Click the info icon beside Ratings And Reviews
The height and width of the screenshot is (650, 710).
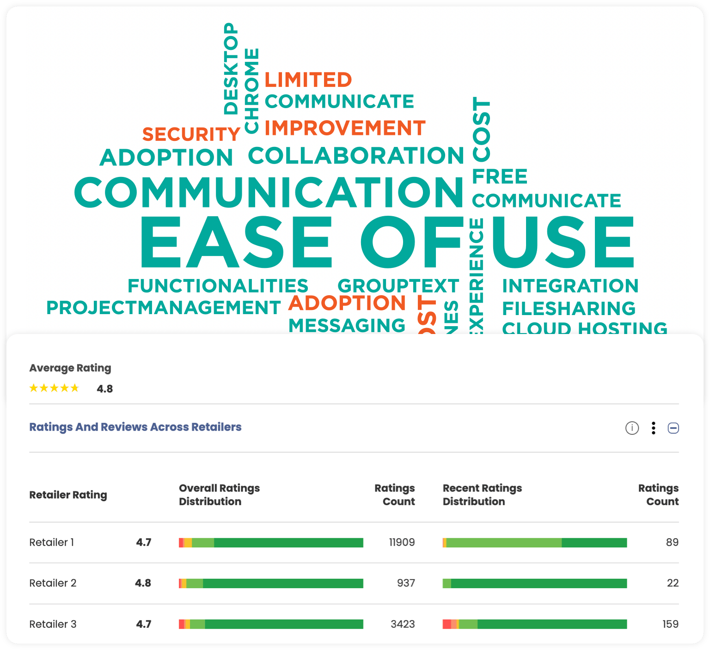pos(632,428)
